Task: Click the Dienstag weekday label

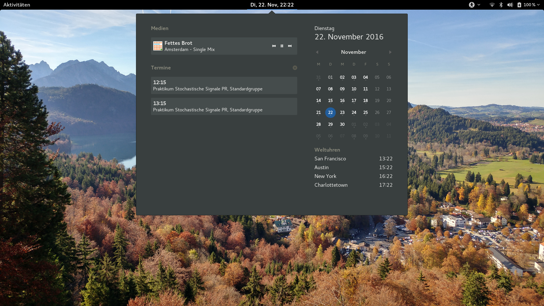Action: (x=324, y=28)
